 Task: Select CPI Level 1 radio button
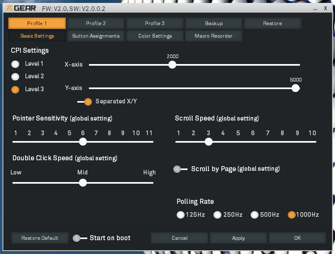(x=15, y=64)
